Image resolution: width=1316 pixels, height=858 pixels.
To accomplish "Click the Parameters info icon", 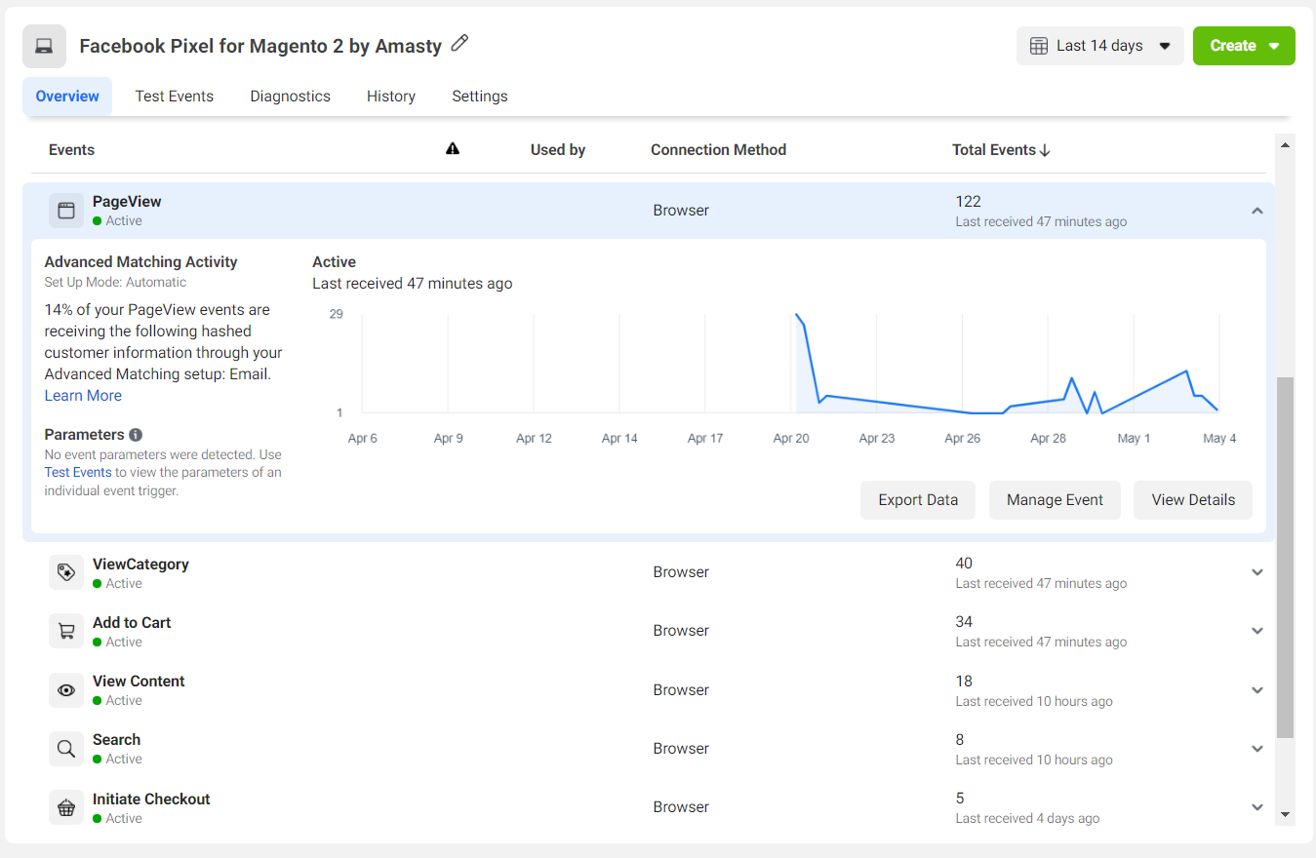I will [x=136, y=435].
